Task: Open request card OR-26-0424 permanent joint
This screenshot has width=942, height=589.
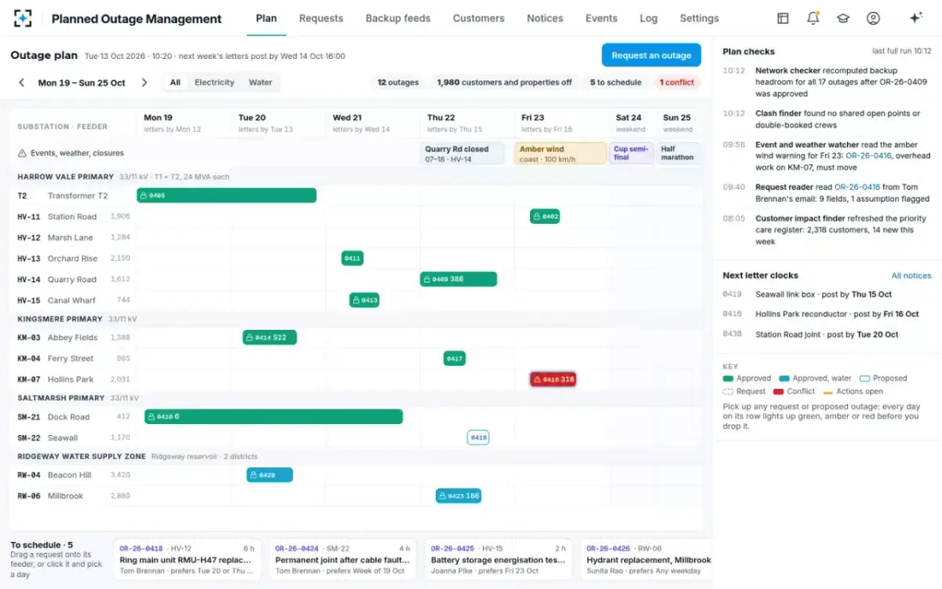Action: click(x=343, y=559)
